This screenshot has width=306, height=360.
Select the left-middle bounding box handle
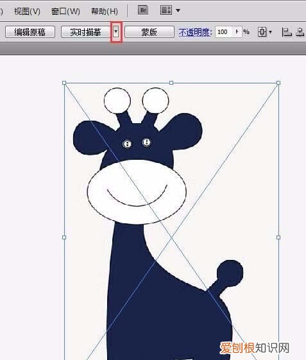pos(64,237)
